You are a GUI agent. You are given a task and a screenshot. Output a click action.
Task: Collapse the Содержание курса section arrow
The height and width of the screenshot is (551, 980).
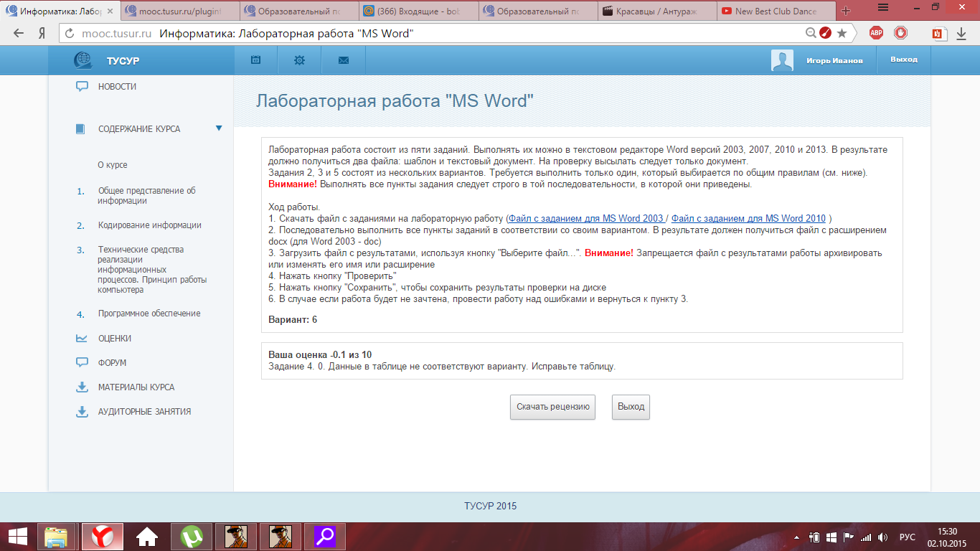click(219, 128)
